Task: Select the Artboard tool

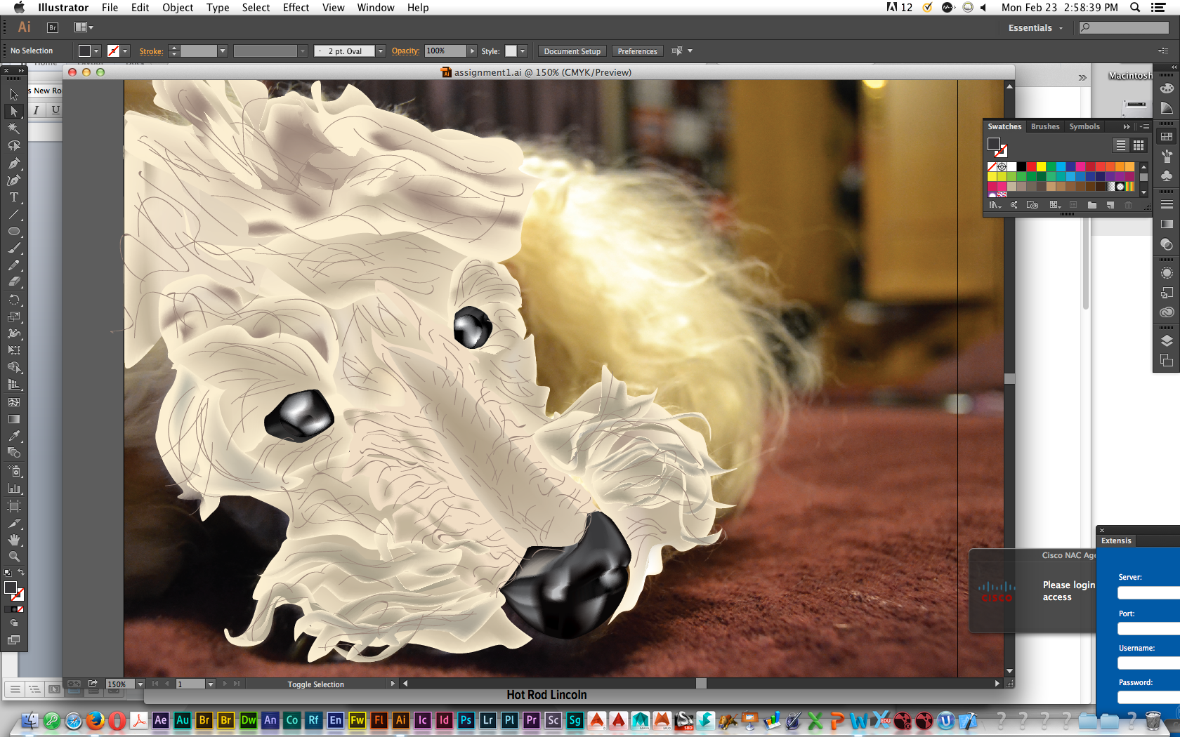Action: (13, 505)
